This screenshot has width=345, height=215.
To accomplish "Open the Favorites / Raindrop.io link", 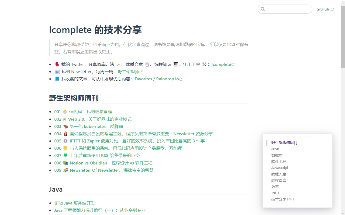I will [x=157, y=79].
